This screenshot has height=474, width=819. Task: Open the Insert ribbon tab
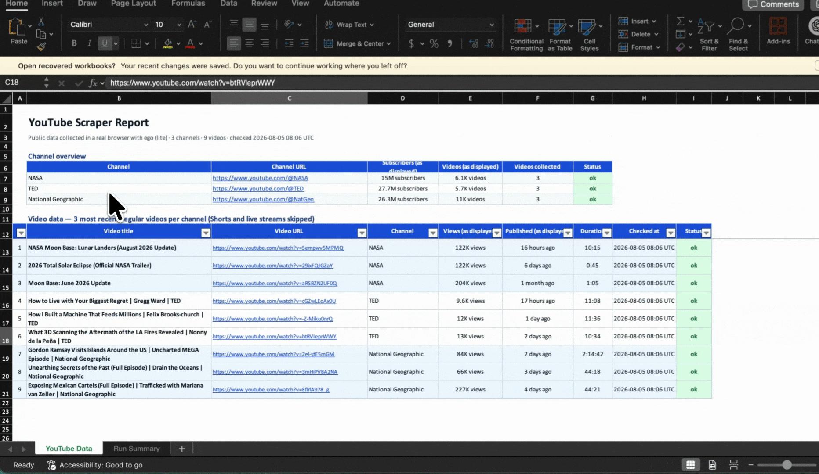(52, 4)
